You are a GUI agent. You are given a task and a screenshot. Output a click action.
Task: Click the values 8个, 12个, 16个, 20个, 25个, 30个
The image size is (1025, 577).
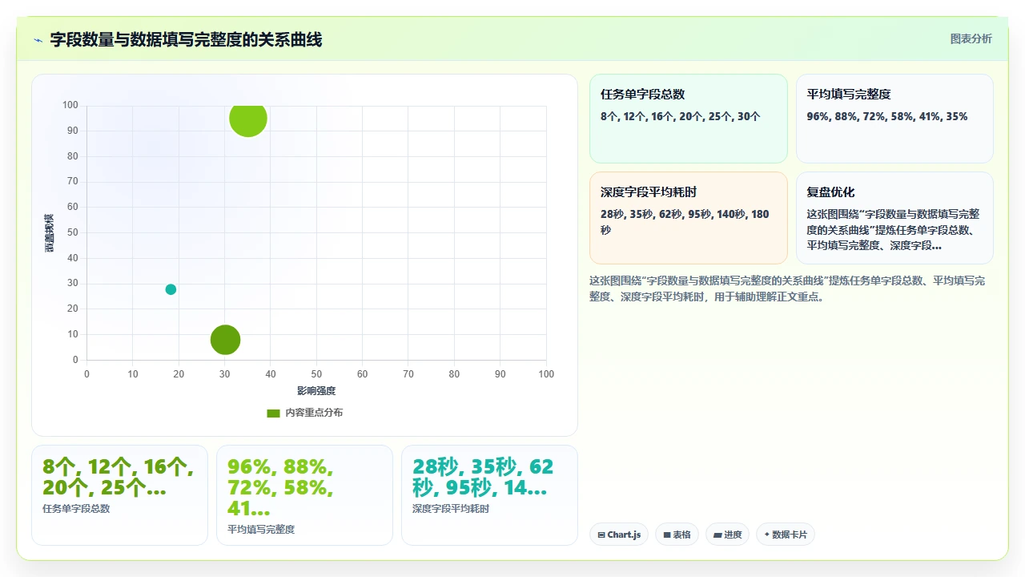[681, 116]
